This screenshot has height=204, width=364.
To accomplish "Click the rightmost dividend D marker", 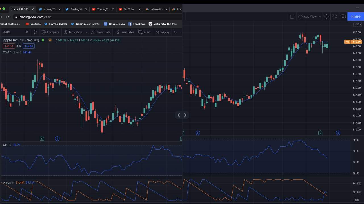I will [338, 133].
